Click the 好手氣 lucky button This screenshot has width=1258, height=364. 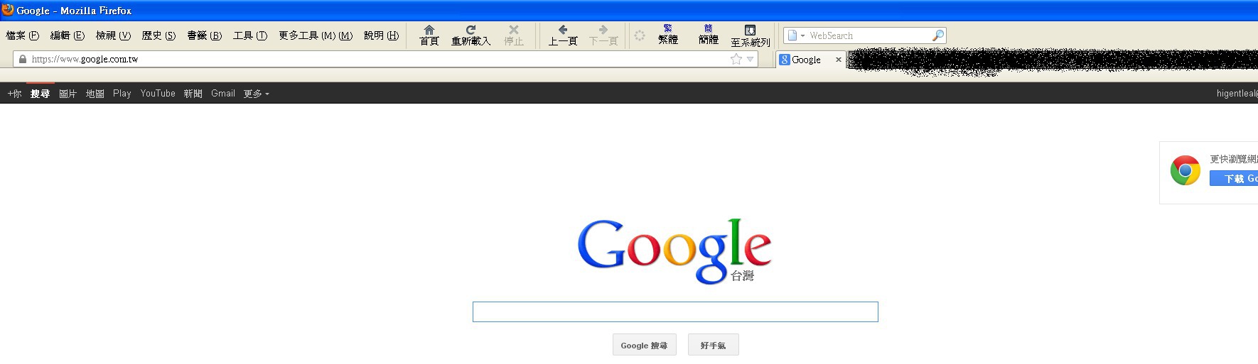713,345
